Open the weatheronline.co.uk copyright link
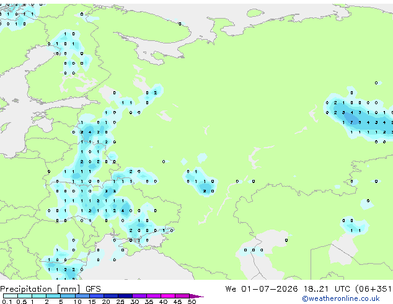The width and height of the screenshot is (393, 304). pos(341,298)
